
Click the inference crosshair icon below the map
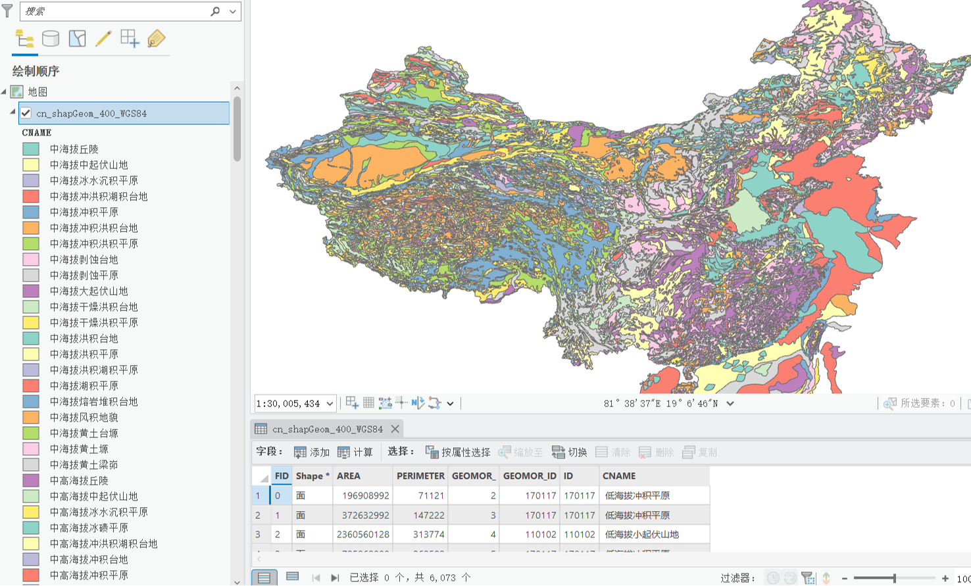point(401,403)
